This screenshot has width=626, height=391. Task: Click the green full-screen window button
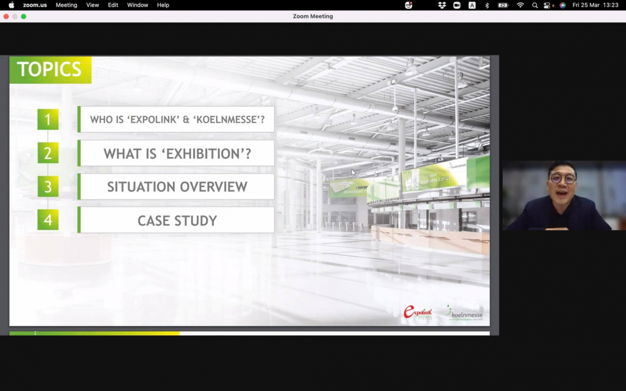click(24, 16)
